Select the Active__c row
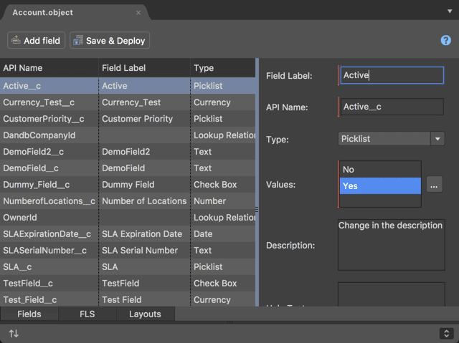The image size is (459, 343). click(128, 86)
